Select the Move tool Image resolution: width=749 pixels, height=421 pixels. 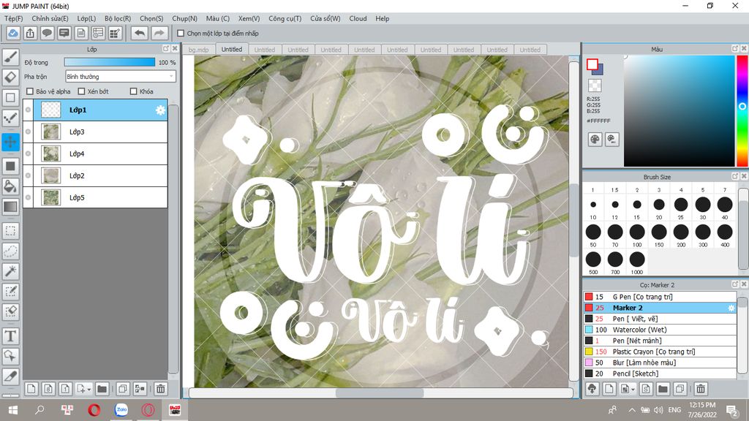click(10, 142)
